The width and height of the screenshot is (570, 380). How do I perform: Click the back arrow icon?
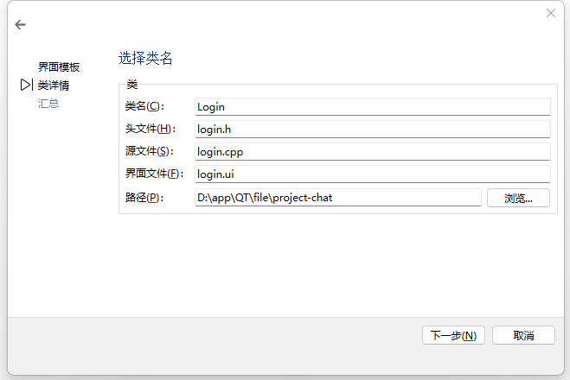[21, 25]
